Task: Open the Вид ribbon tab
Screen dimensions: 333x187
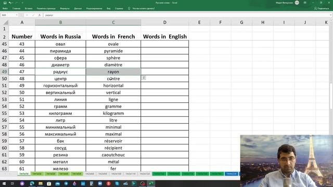Action: coord(109,8)
